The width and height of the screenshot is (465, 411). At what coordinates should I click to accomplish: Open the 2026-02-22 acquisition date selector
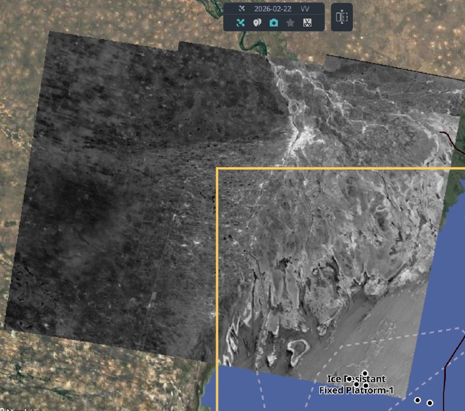tap(273, 9)
